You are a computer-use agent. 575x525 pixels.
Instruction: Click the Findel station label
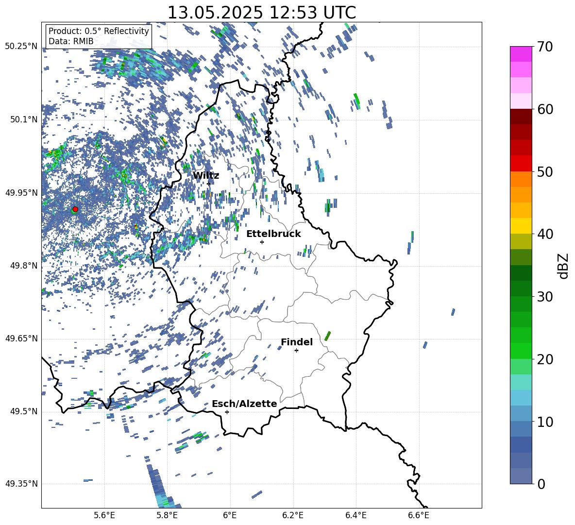click(x=297, y=342)
